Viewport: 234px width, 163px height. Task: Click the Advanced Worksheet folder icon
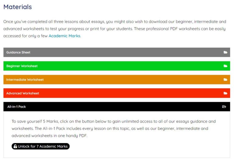tap(225, 93)
